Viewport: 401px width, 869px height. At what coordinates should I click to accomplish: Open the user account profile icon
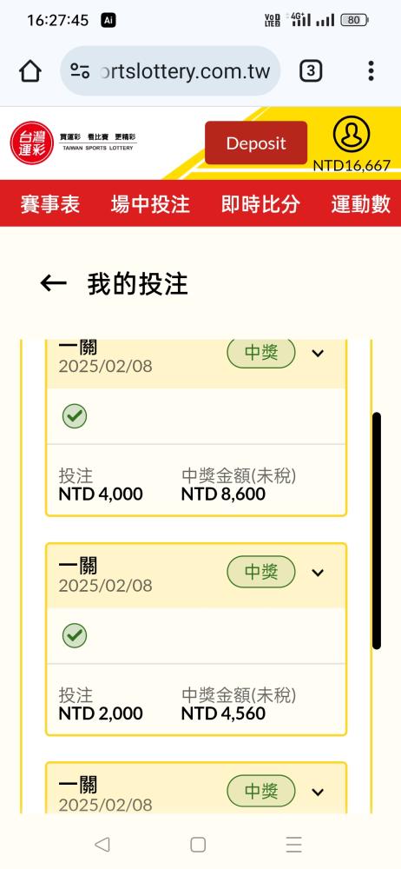tap(352, 135)
